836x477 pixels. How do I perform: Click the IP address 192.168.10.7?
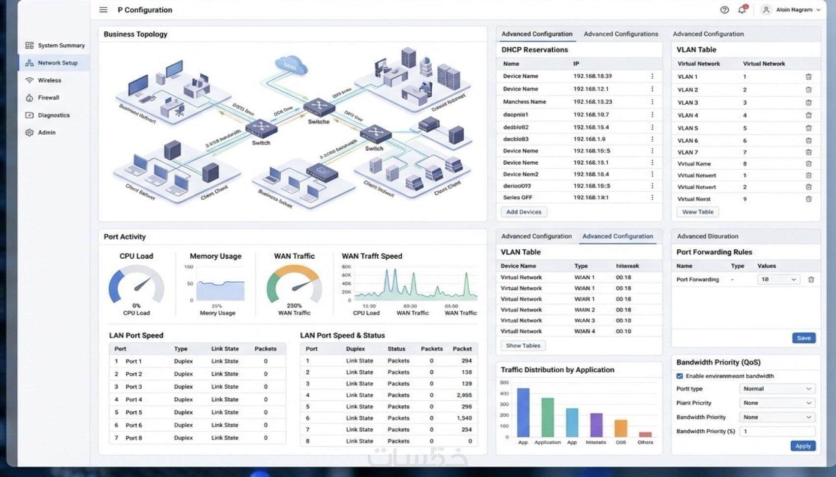(x=591, y=115)
